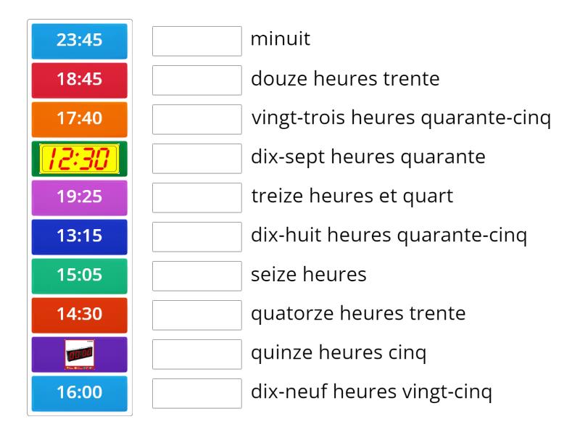Choose slot next to dix-neuf heures vingt-cinq

pos(196,393)
